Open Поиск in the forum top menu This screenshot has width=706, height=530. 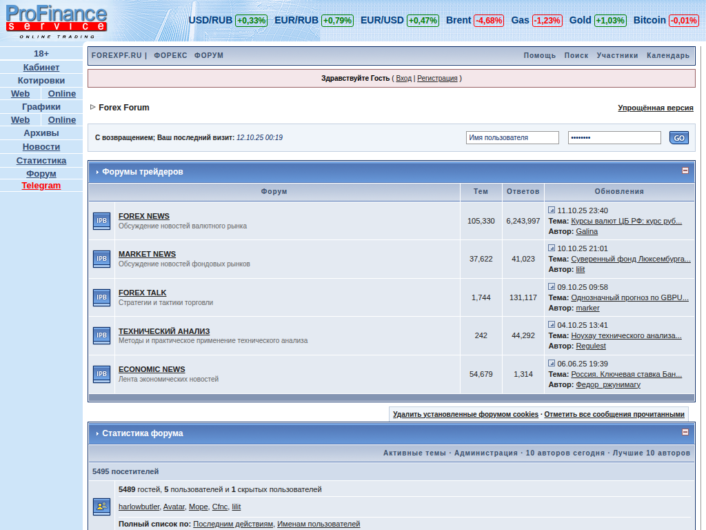point(576,56)
